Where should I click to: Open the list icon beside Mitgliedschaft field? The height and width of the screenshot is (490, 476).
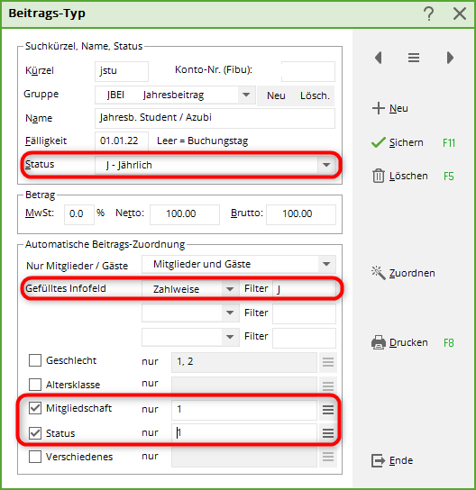(x=328, y=409)
